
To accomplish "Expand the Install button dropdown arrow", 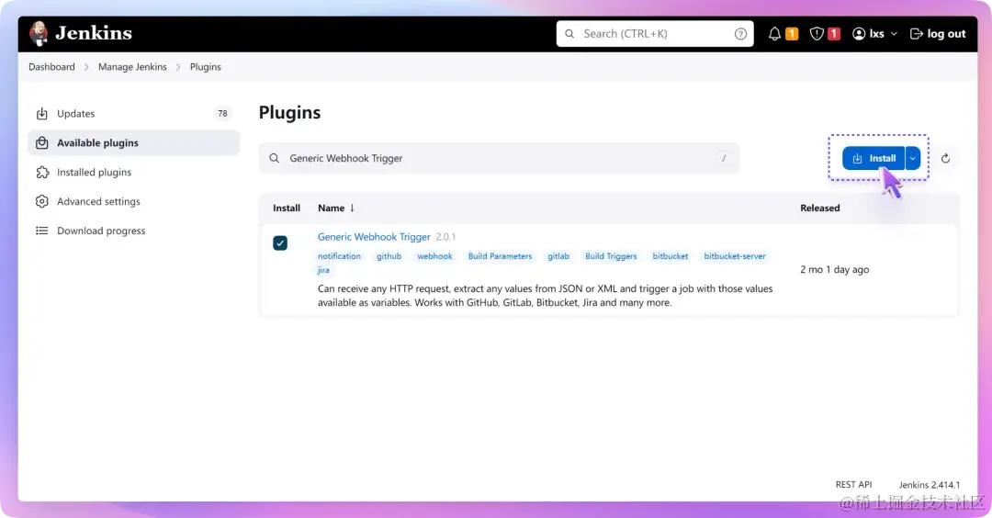I will point(912,158).
